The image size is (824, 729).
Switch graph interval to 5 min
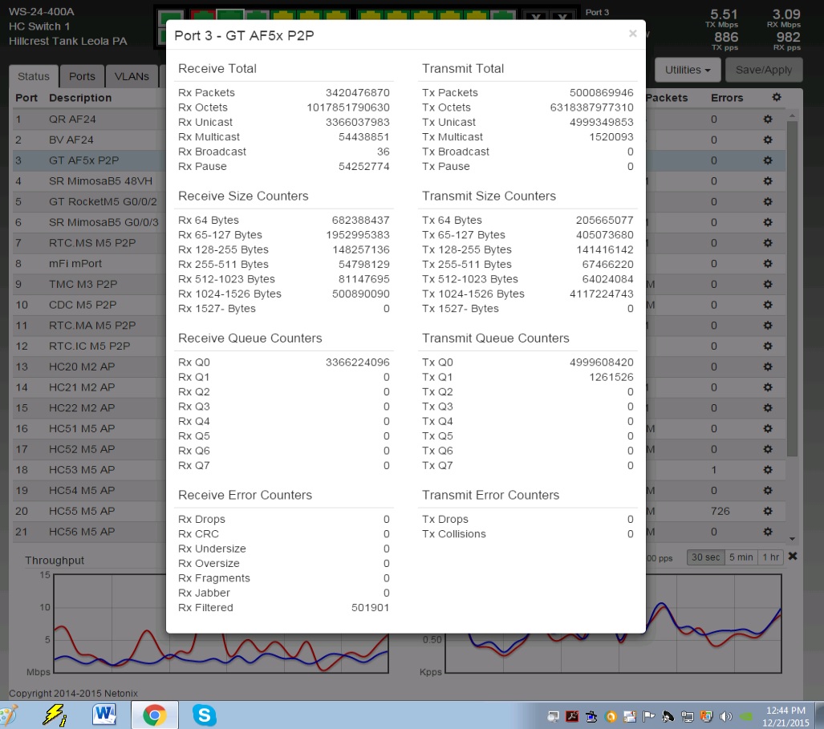click(x=740, y=557)
